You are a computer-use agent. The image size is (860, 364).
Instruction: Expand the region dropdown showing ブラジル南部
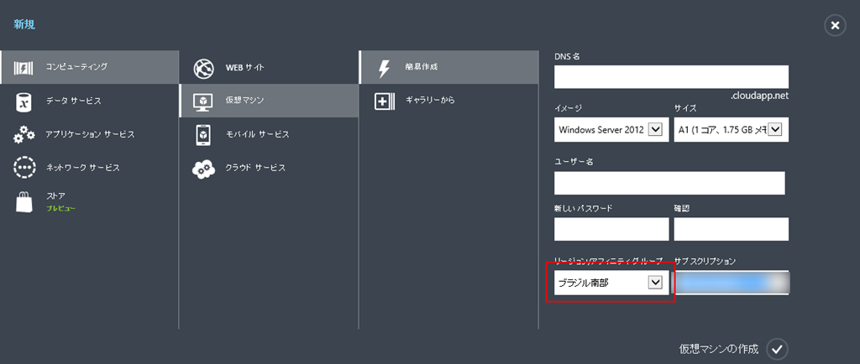pos(655,283)
